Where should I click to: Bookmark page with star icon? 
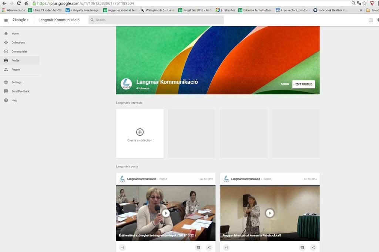click(365, 3)
